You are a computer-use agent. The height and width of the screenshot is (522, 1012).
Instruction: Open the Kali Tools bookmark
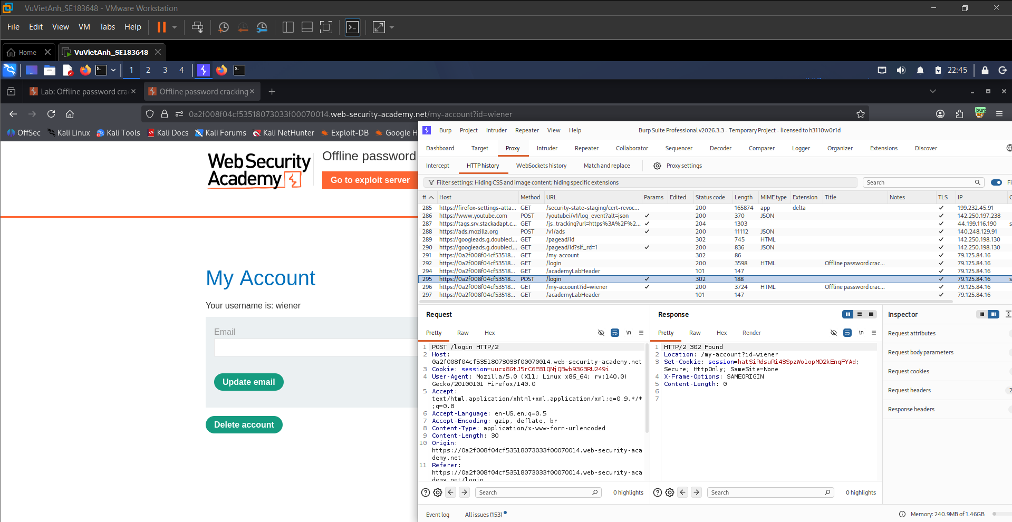pyautogui.click(x=118, y=133)
